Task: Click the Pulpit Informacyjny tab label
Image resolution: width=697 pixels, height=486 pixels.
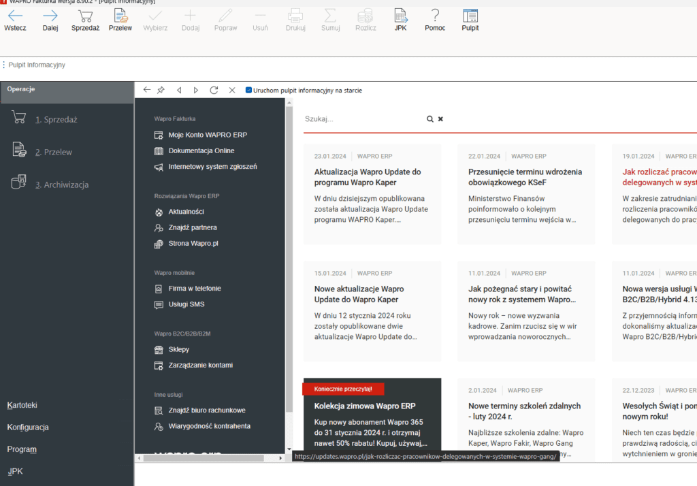Action: (x=37, y=65)
